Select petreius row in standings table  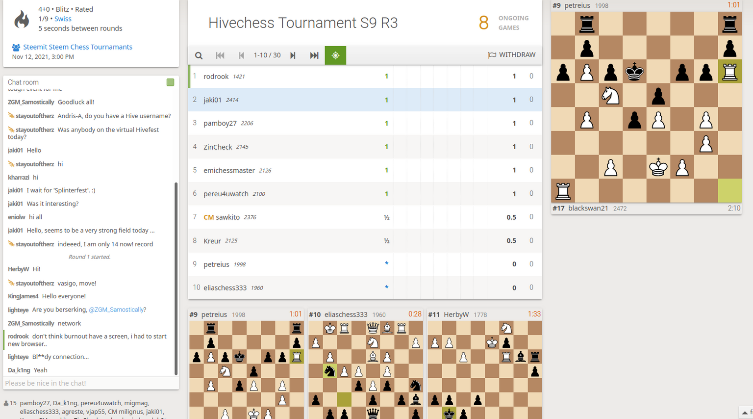365,264
